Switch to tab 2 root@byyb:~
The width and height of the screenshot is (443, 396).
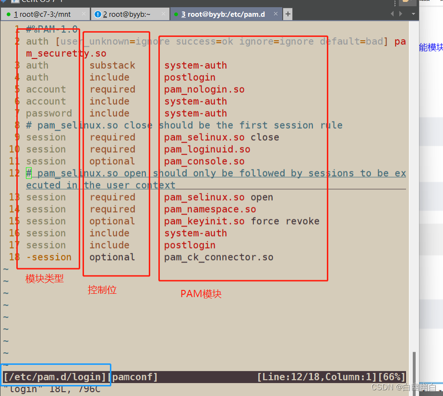click(130, 14)
